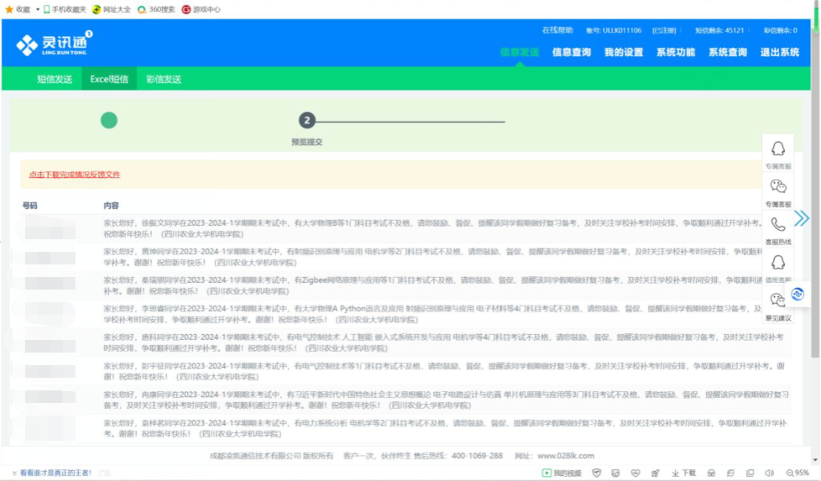Click the 专属客服 WeChat icon
Screen dimensions: 821x481
778,186
